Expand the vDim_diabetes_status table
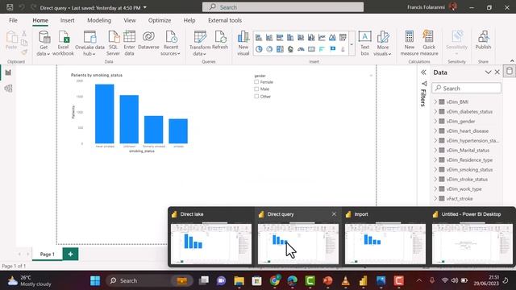Viewport: 516px width, 290px height. [435, 111]
